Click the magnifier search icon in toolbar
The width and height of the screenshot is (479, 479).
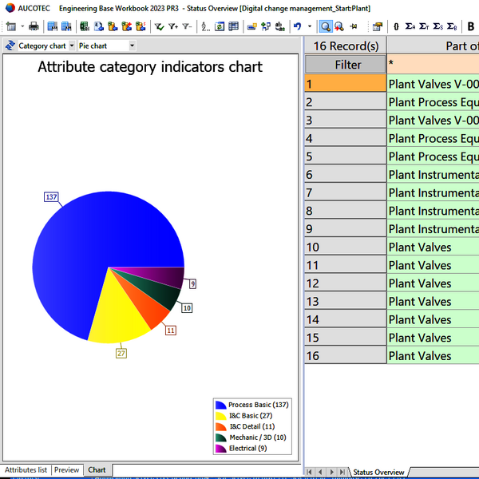(x=326, y=26)
